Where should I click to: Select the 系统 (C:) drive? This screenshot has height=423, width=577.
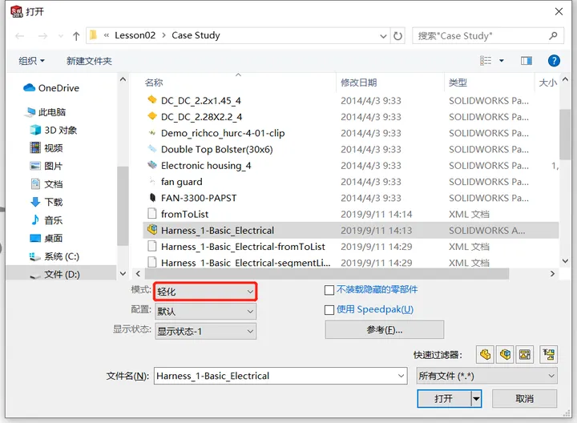(54, 256)
